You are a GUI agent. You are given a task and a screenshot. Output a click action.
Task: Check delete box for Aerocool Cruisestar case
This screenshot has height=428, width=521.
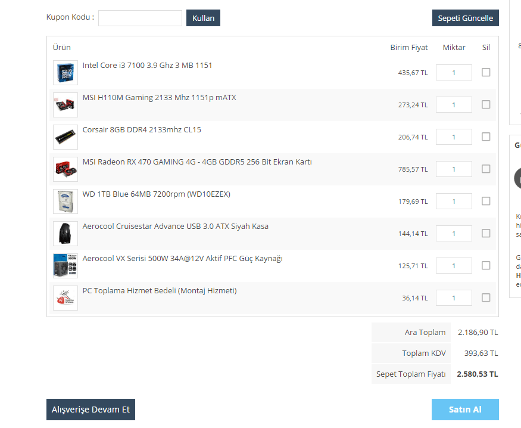(486, 233)
